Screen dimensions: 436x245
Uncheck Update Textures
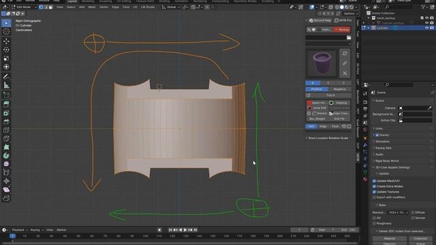[374, 192]
